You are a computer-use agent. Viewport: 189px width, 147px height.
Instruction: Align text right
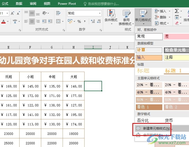pos(38,21)
